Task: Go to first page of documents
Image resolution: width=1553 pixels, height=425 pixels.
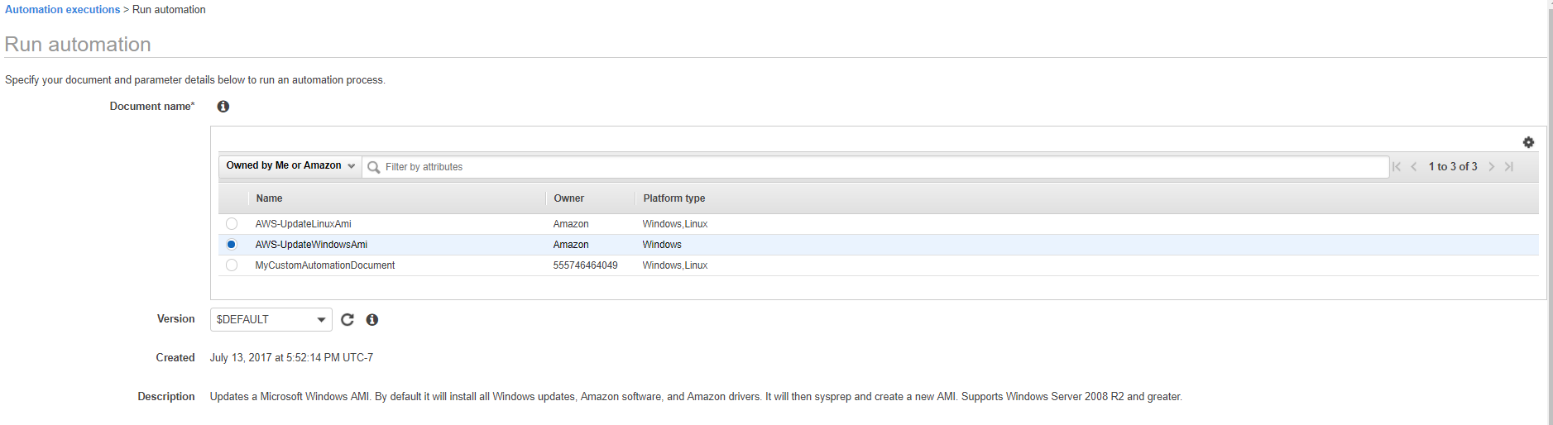Action: pos(1397,167)
